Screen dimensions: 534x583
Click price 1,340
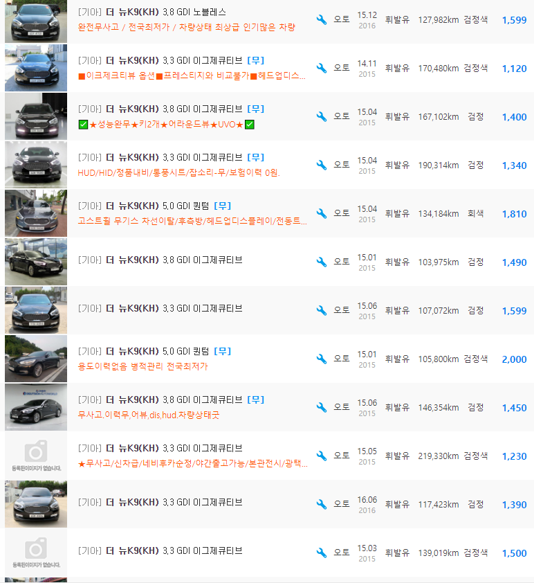tap(515, 165)
